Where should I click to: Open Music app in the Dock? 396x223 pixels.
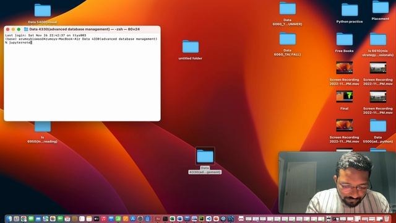[103, 219]
